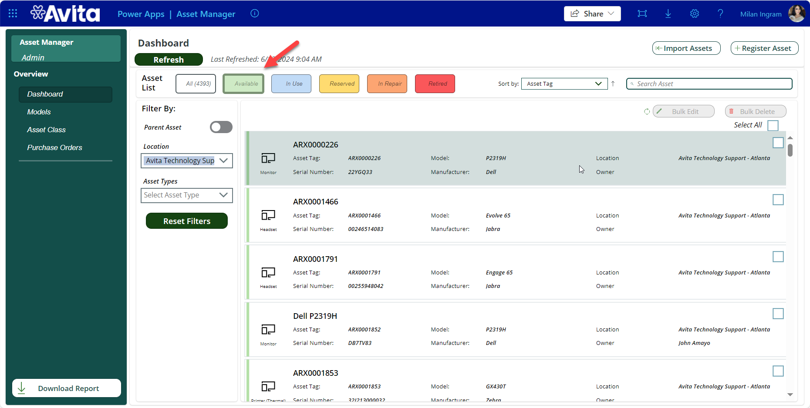Image resolution: width=810 pixels, height=408 pixels.
Task: Click Import Assets
Action: 686,48
